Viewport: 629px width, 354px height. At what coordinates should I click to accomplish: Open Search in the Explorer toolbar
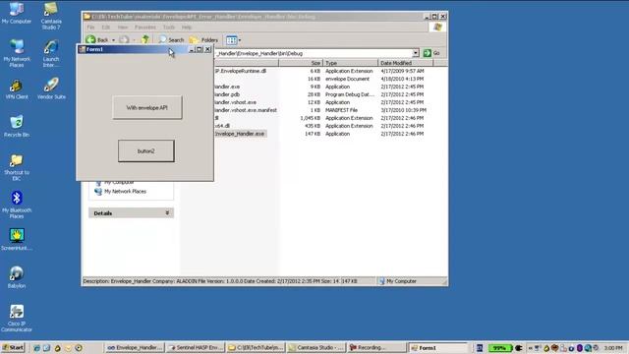point(171,39)
